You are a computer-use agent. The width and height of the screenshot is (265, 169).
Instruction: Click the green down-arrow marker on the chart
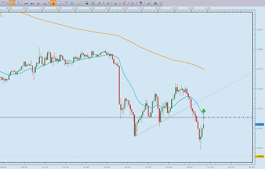204,111
